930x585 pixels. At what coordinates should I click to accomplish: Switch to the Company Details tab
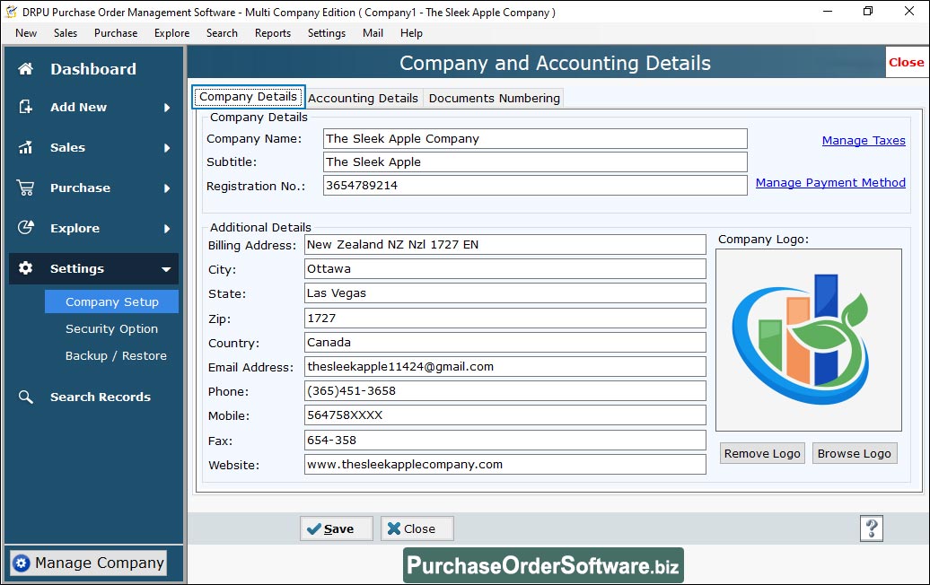point(248,97)
